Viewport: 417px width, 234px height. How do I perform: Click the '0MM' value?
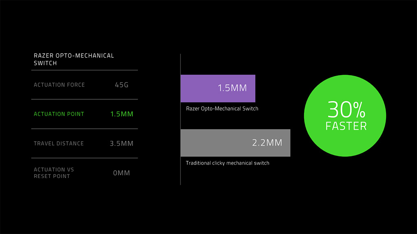[121, 173]
